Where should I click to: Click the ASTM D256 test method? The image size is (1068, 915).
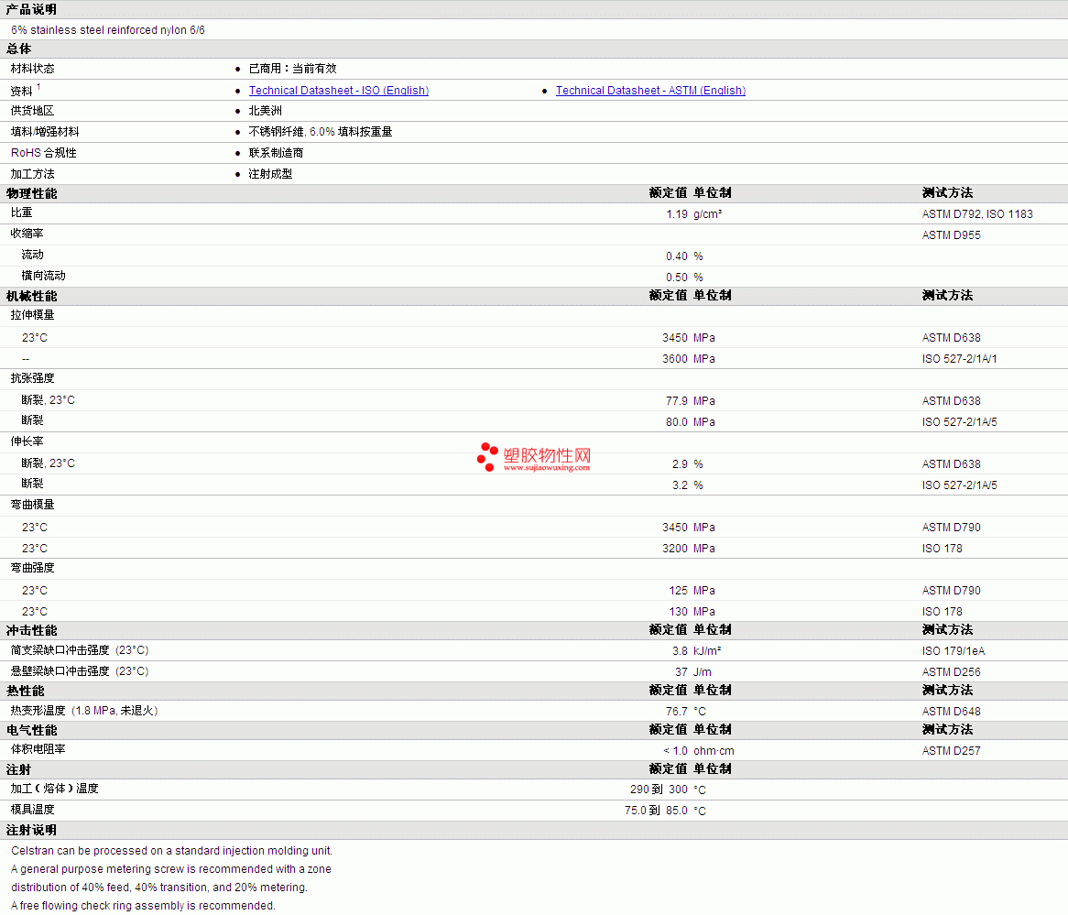952,672
